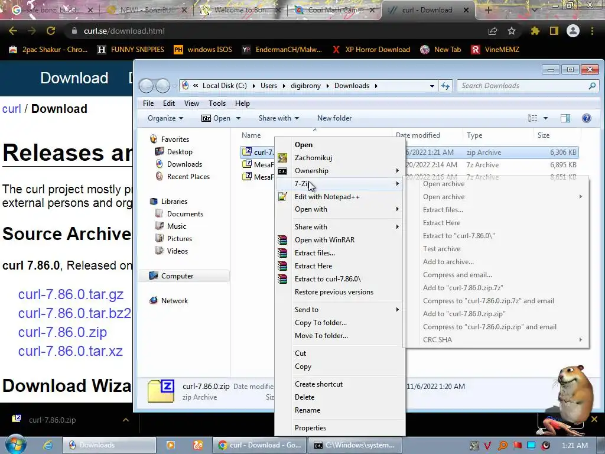The image size is (605, 454).
Task: Open Chrome side panel icon
Action: 554,31
